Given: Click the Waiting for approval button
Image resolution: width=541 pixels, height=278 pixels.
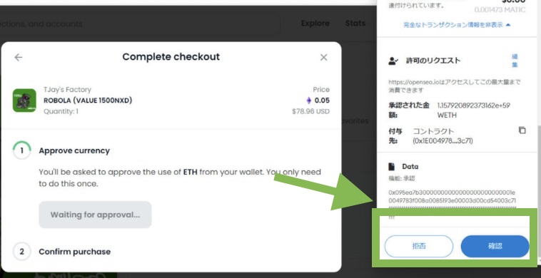Looking at the screenshot, I should (95, 215).
